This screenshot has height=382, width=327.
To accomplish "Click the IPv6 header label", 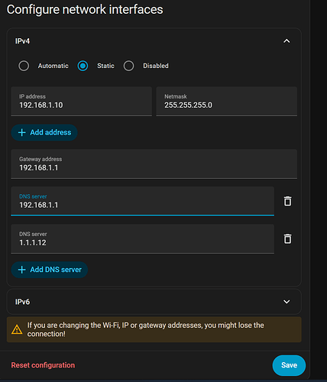I will 22,302.
